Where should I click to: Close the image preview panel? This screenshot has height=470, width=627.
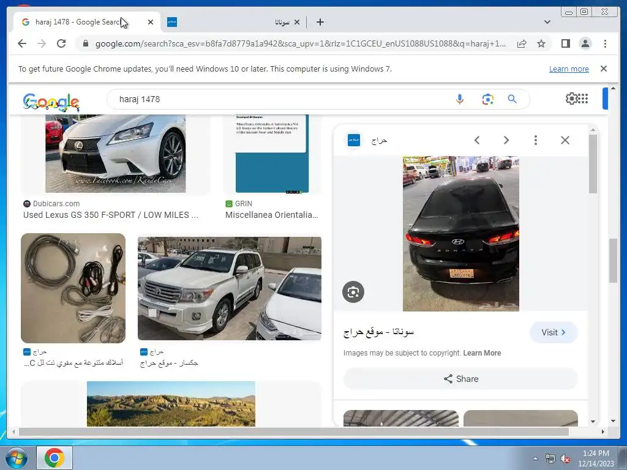point(565,140)
